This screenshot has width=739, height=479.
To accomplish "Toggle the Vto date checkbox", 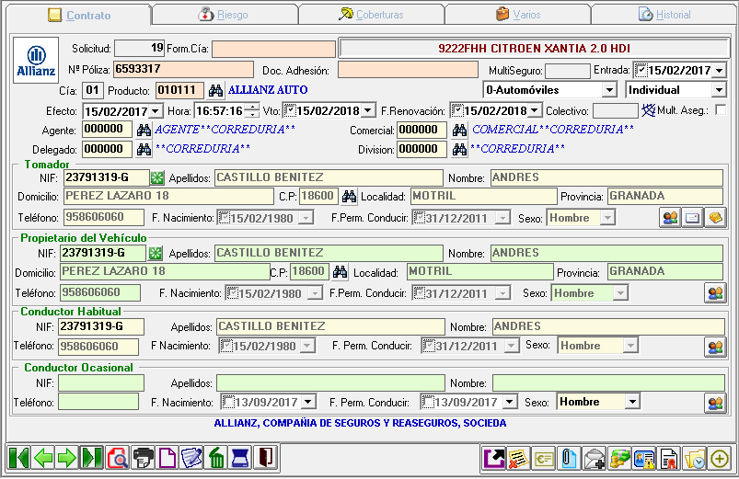I will 290,110.
